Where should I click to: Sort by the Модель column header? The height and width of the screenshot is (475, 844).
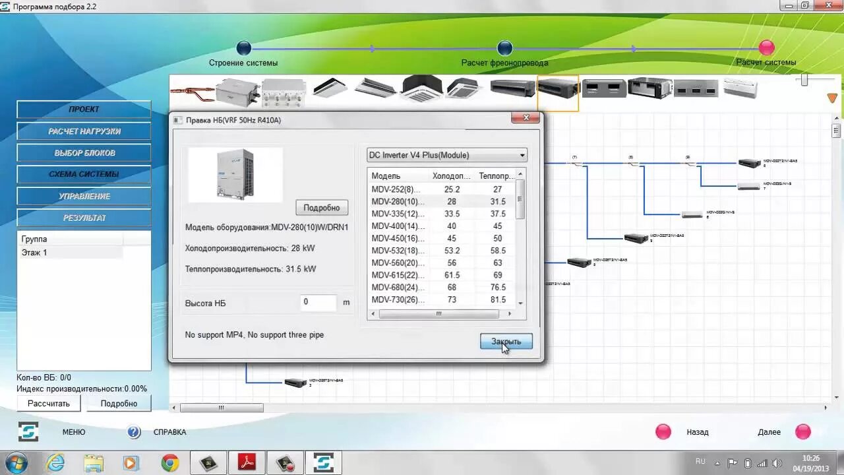pos(398,176)
